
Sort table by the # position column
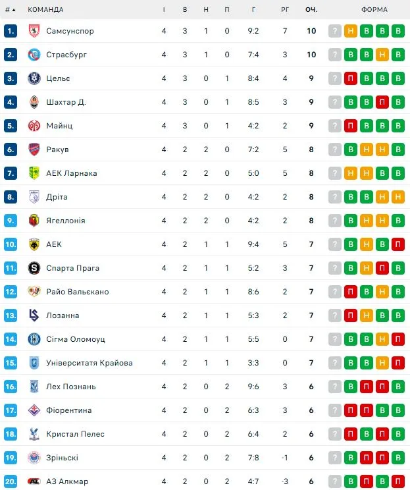tap(10, 10)
